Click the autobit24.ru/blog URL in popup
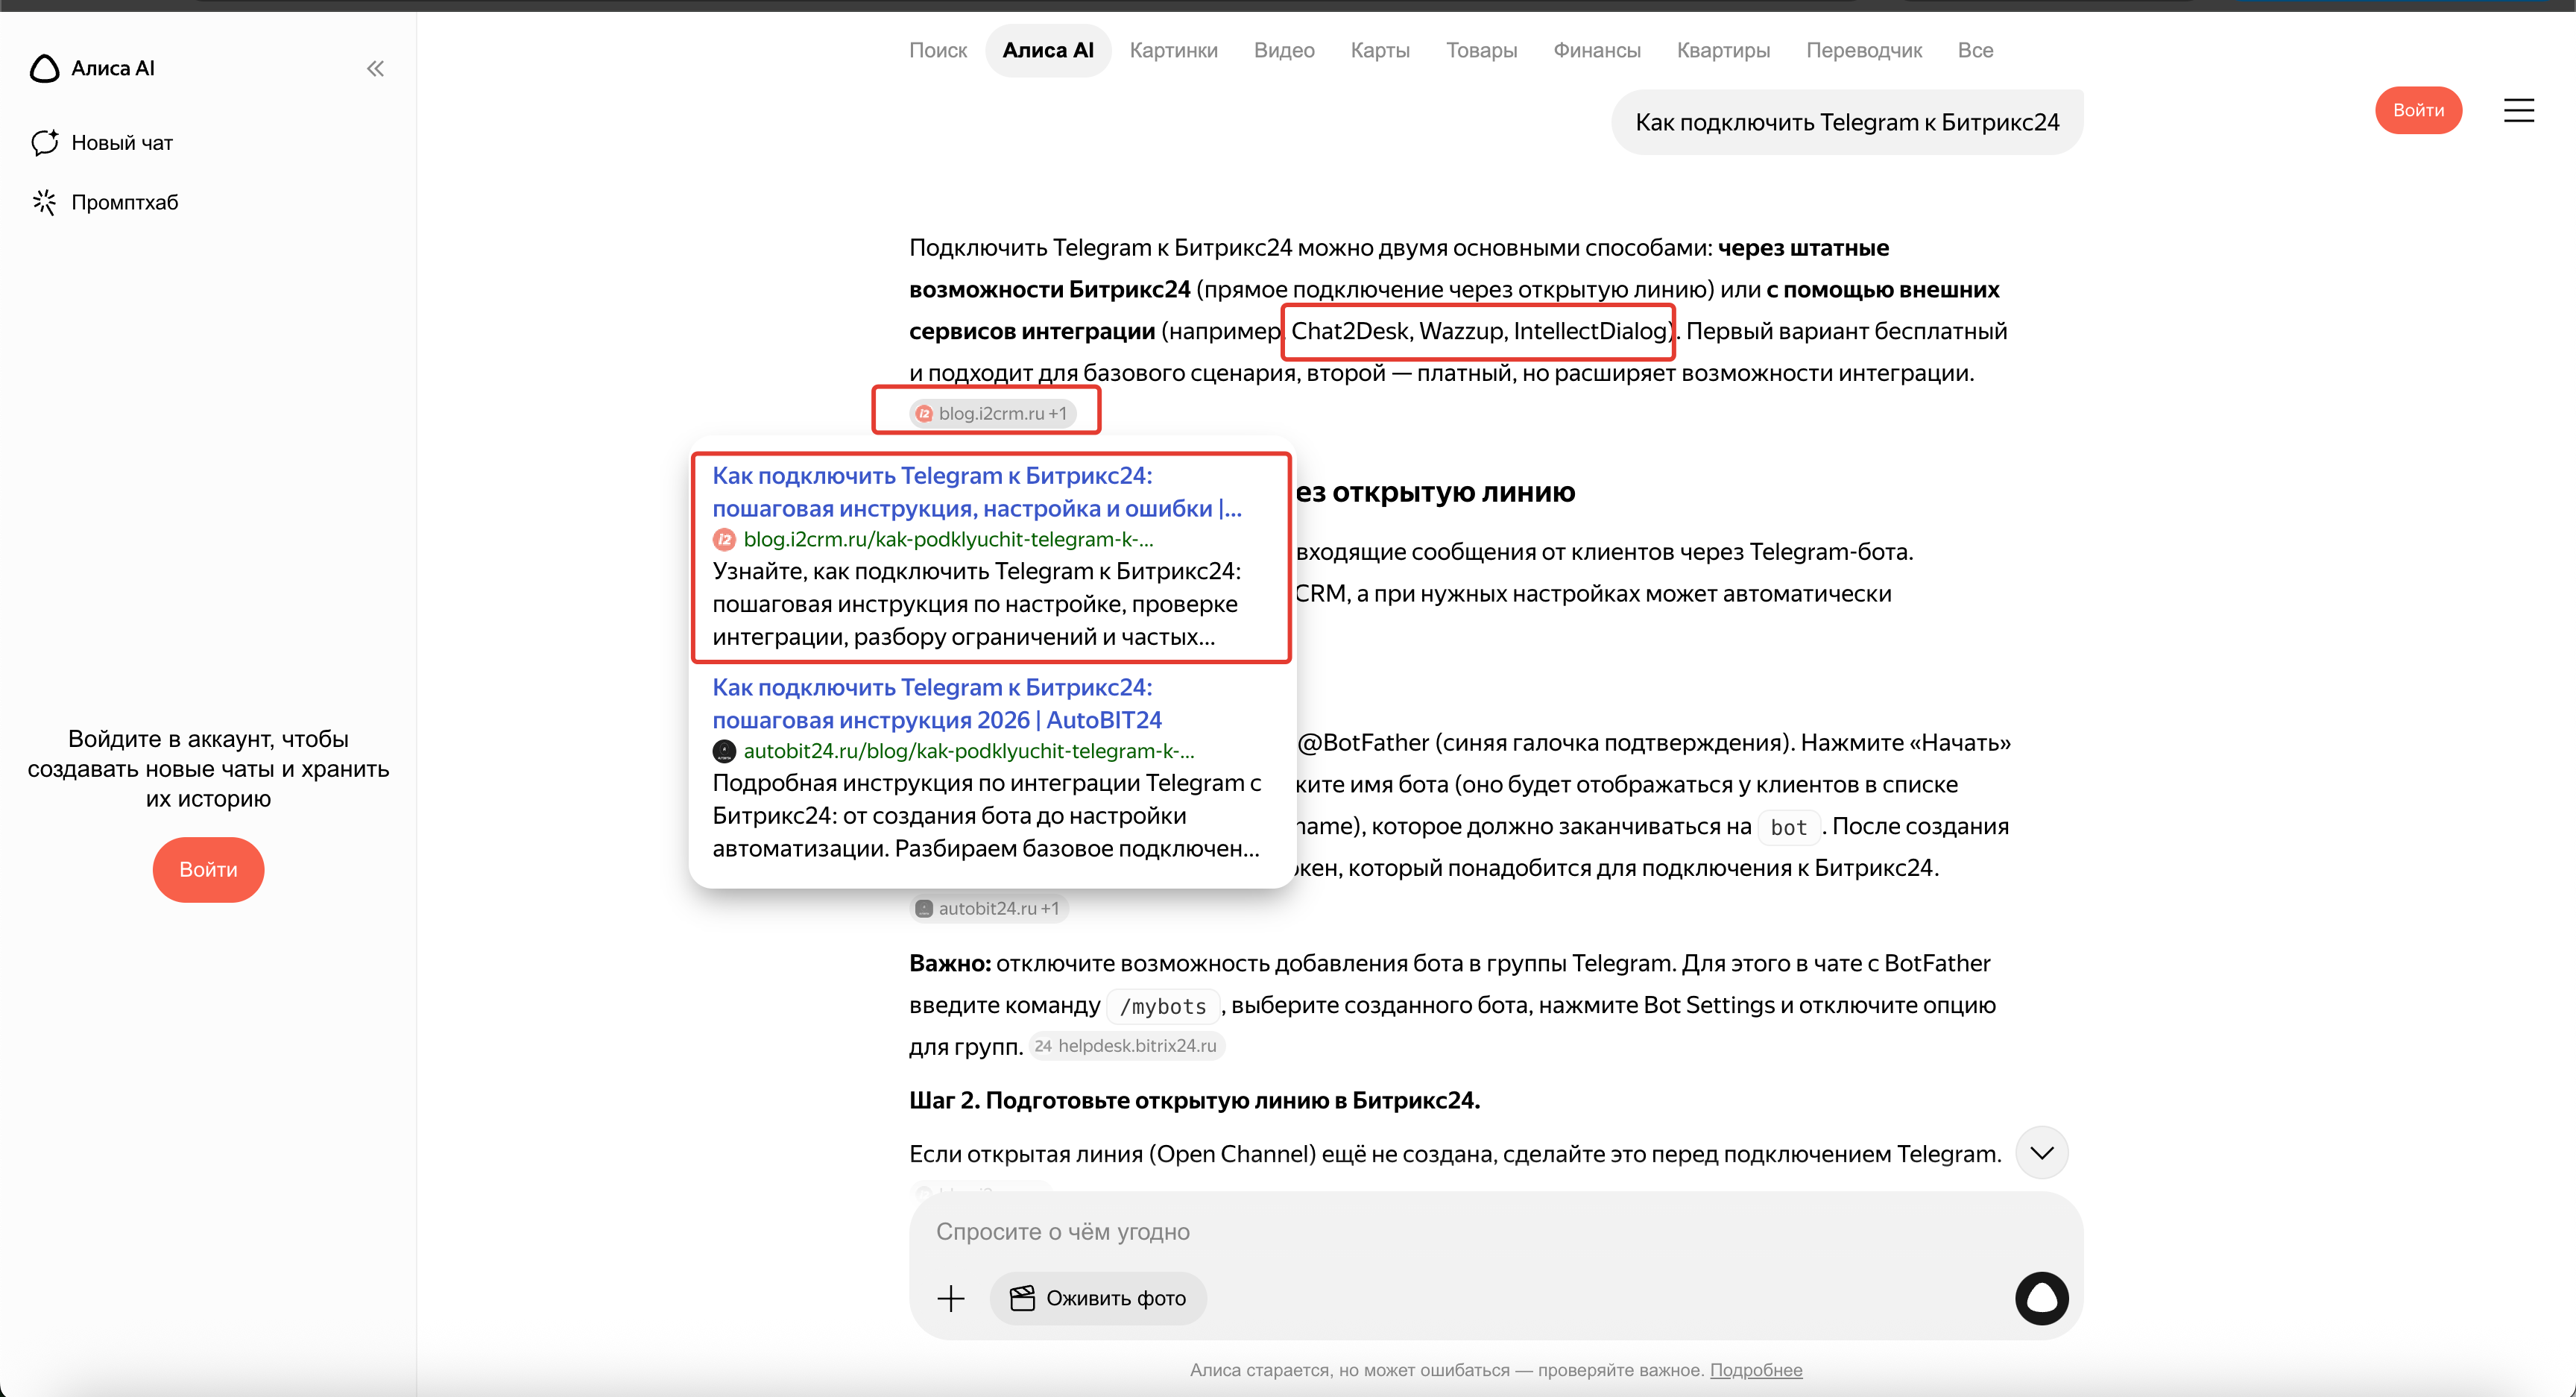 968,751
